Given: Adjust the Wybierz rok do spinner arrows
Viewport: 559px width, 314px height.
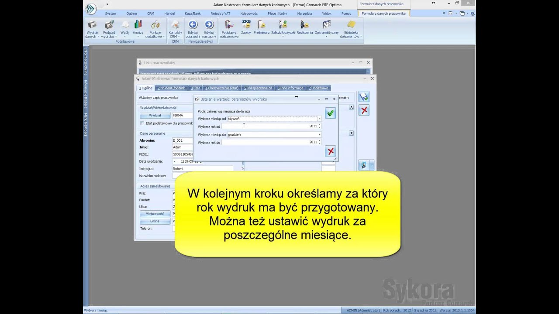Looking at the screenshot, I should pos(319,142).
